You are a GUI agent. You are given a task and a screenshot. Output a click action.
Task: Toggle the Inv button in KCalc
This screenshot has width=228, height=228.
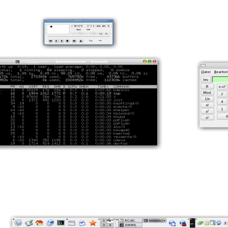click(206, 80)
